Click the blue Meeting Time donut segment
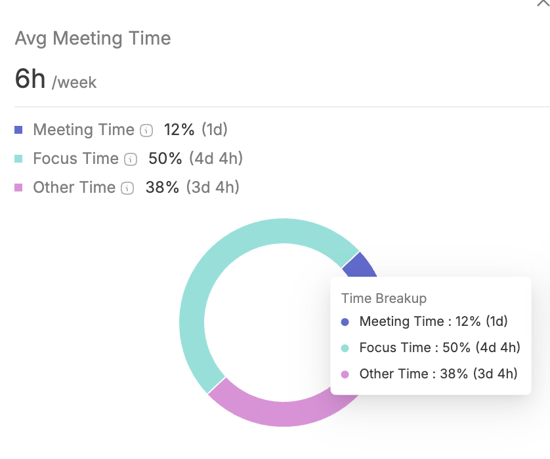The image size is (550, 459). (361, 264)
